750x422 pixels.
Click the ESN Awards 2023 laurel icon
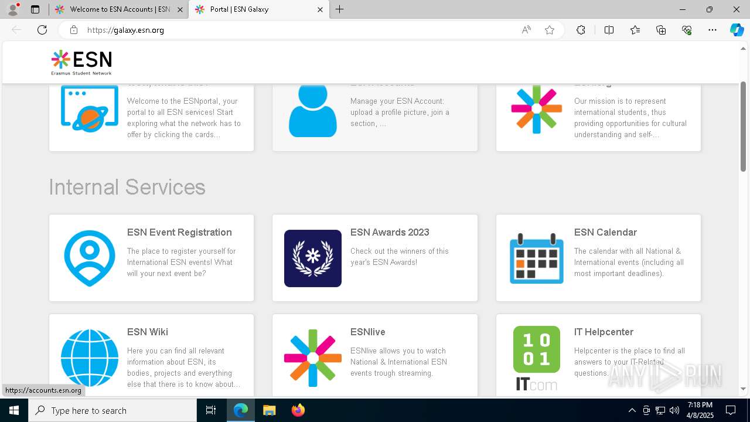pyautogui.click(x=313, y=258)
